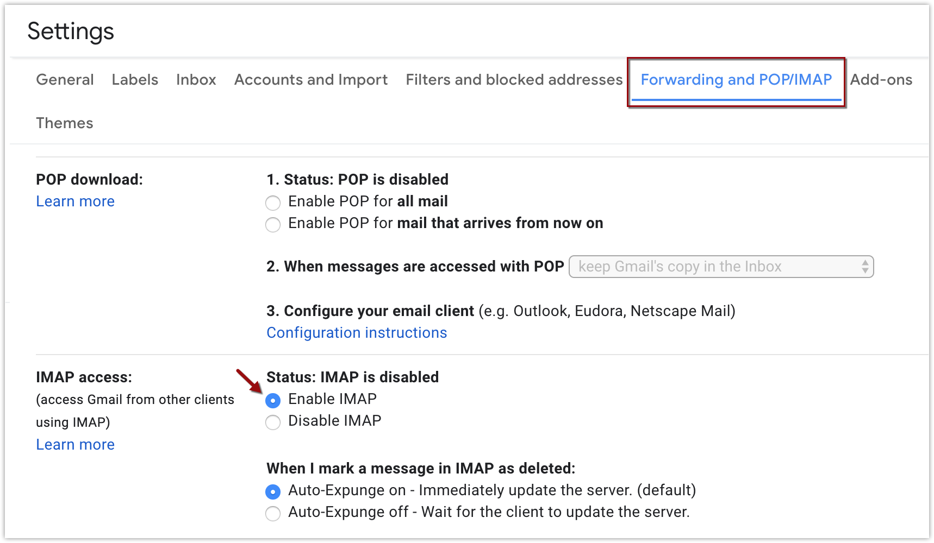
Task: Select Enable POP for all mail
Action: pyautogui.click(x=273, y=203)
